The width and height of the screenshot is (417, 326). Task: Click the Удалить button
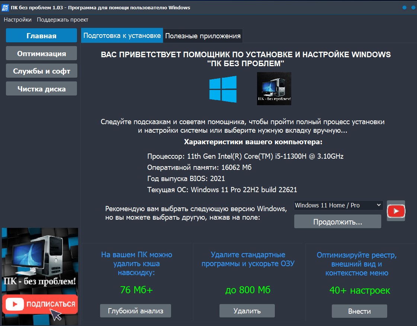[x=247, y=311]
